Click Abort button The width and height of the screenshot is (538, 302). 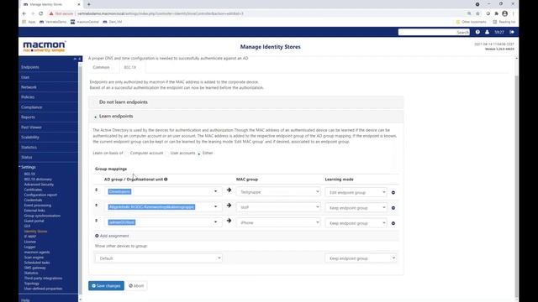tap(136, 285)
